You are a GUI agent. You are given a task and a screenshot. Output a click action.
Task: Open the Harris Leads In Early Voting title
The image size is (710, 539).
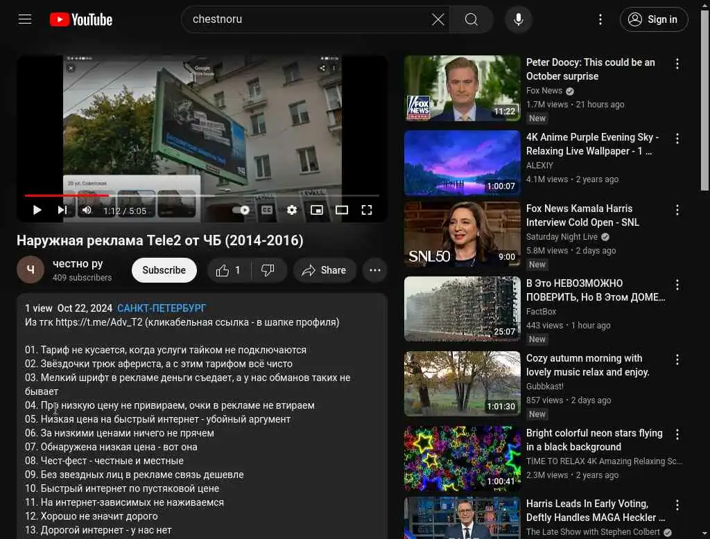click(x=595, y=511)
